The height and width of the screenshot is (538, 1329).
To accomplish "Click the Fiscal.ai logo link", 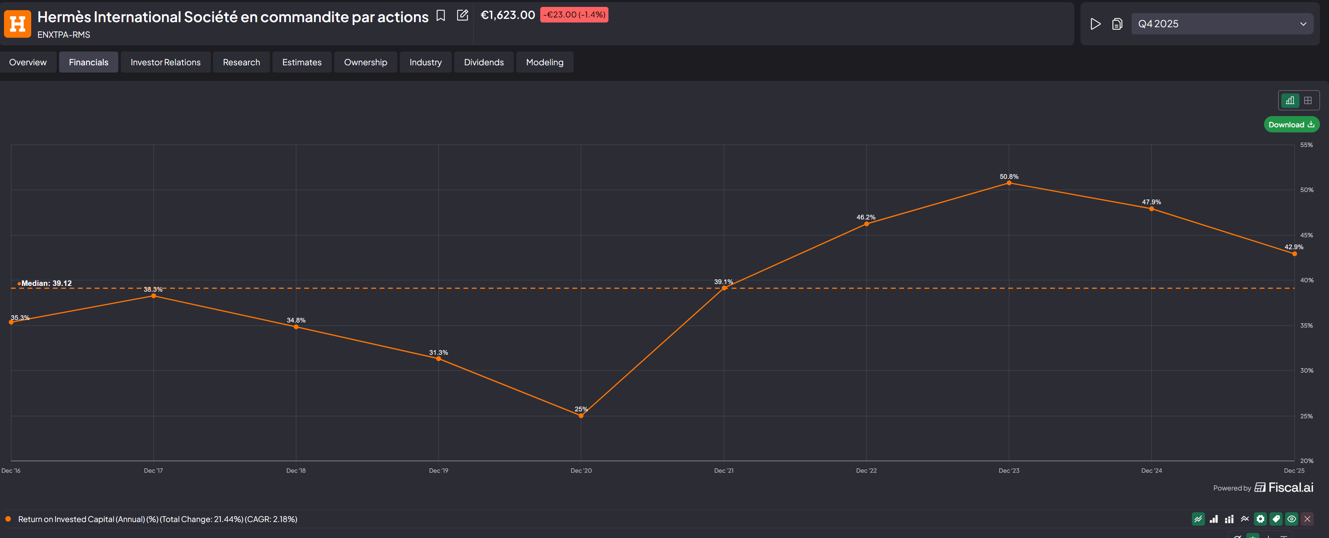I will click(x=1284, y=488).
